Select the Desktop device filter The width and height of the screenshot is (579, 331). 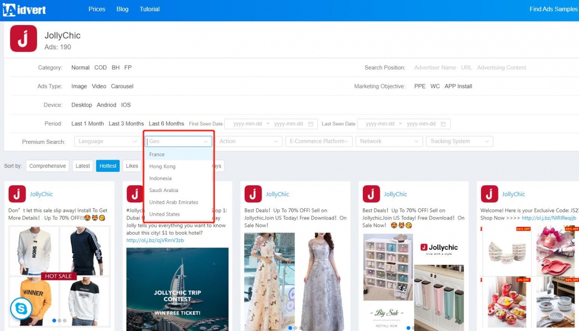point(82,105)
